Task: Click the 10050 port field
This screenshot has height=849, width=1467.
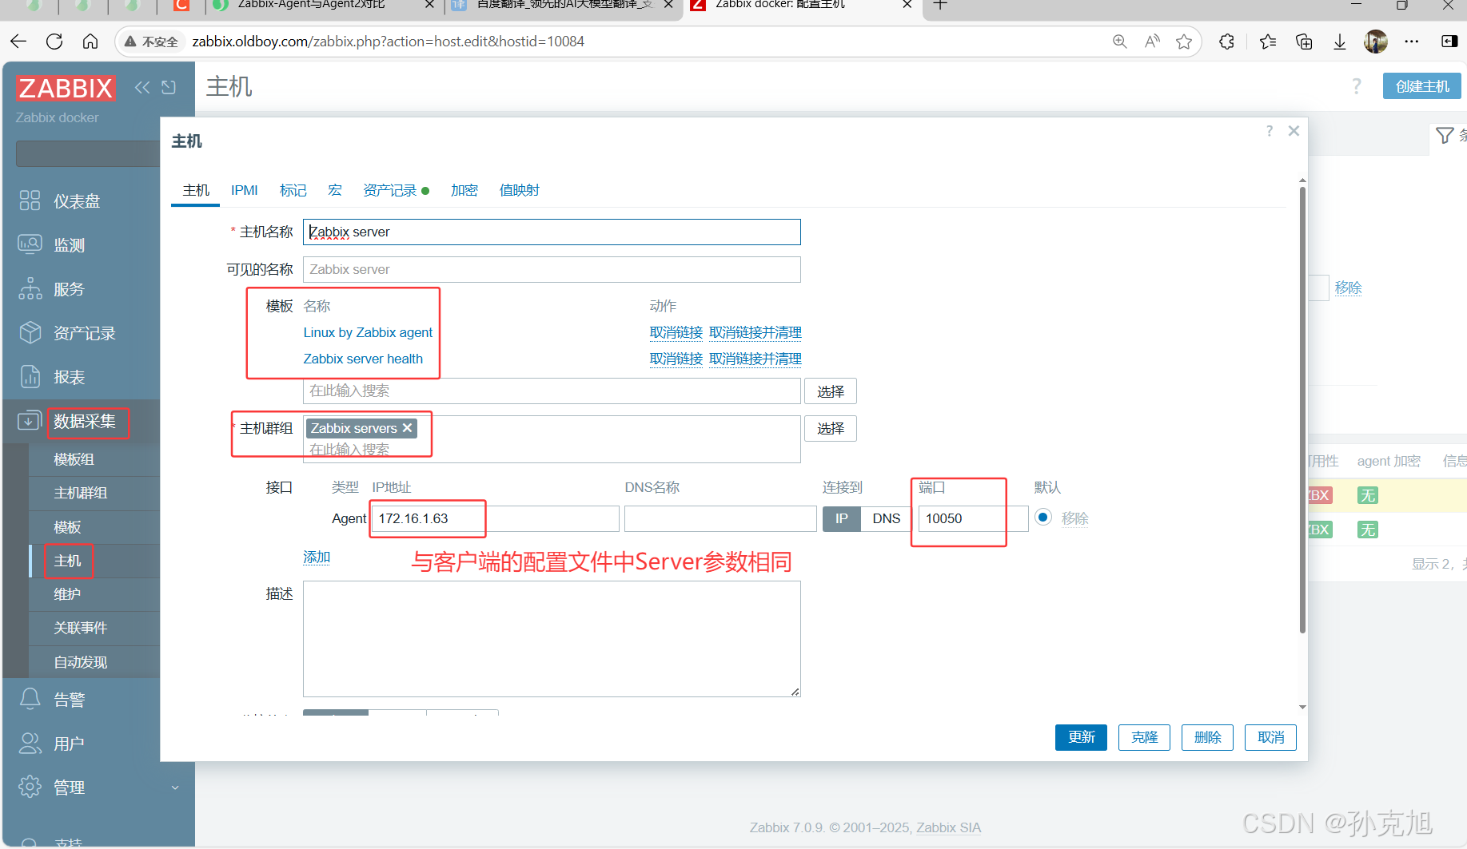Action: 973,518
